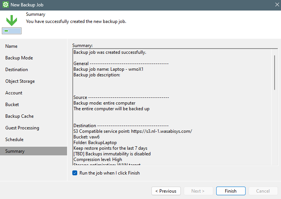Close the New Backup Job dialog
This screenshot has height=199, width=281.
click(x=277, y=5)
